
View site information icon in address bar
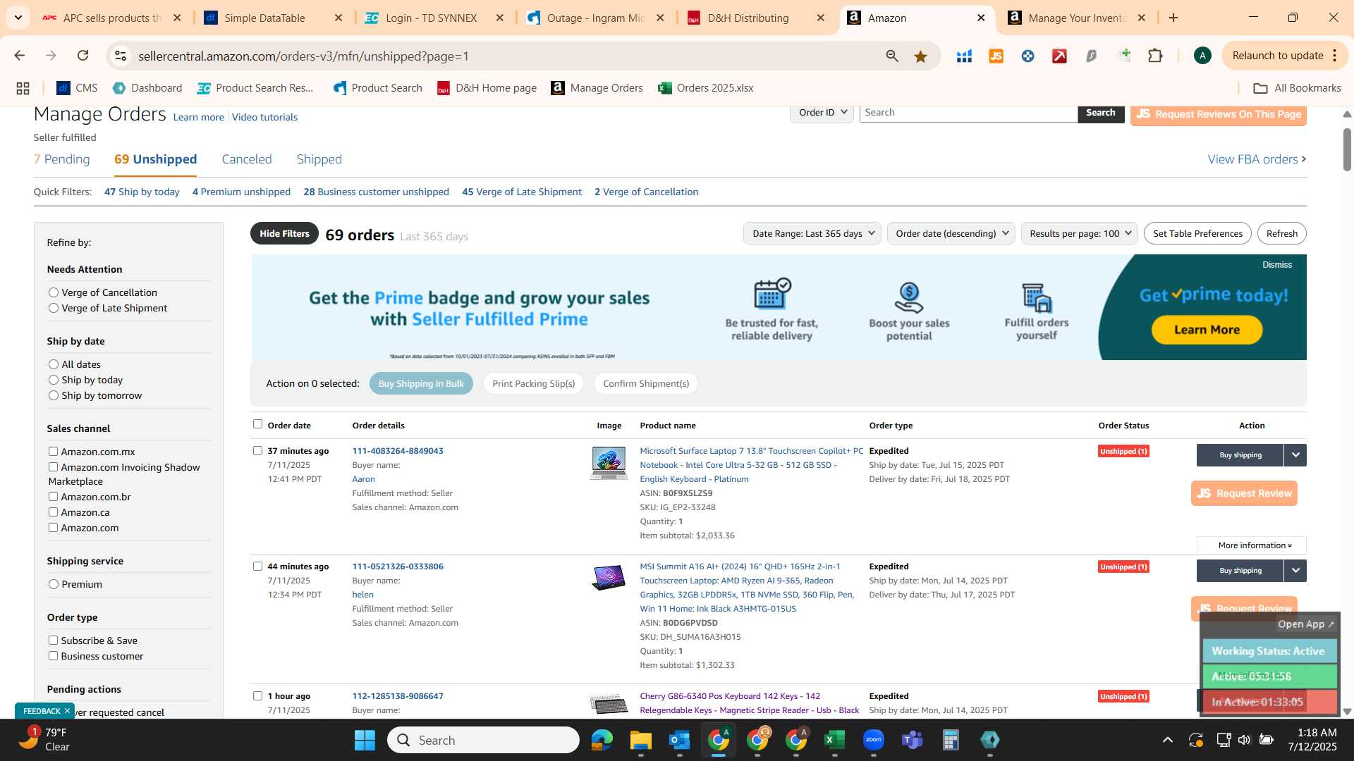121,56
